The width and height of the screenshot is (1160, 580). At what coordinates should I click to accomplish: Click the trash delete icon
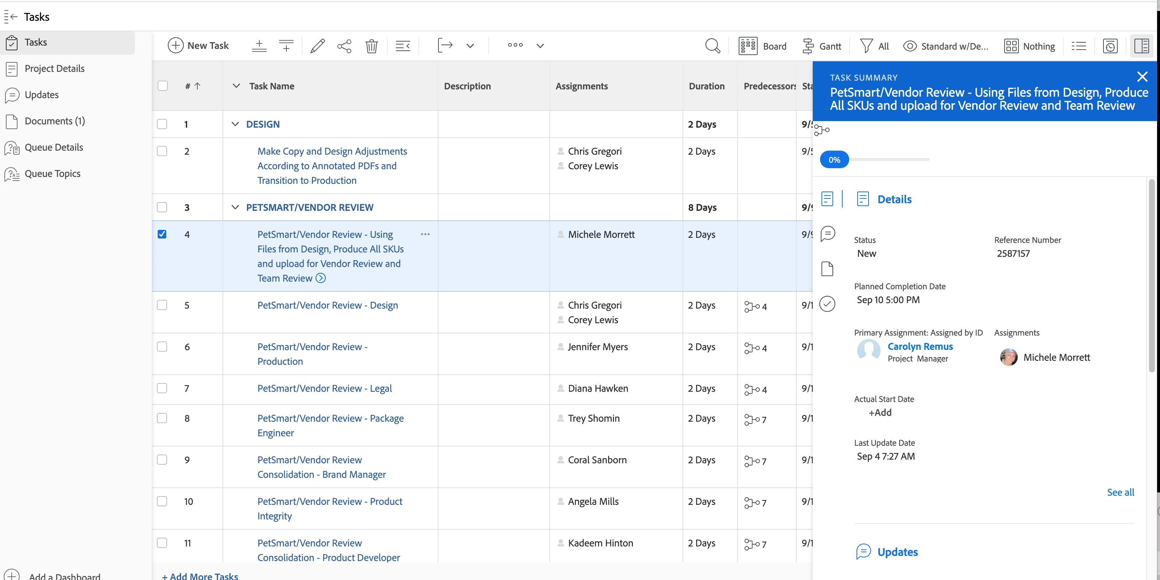click(371, 46)
